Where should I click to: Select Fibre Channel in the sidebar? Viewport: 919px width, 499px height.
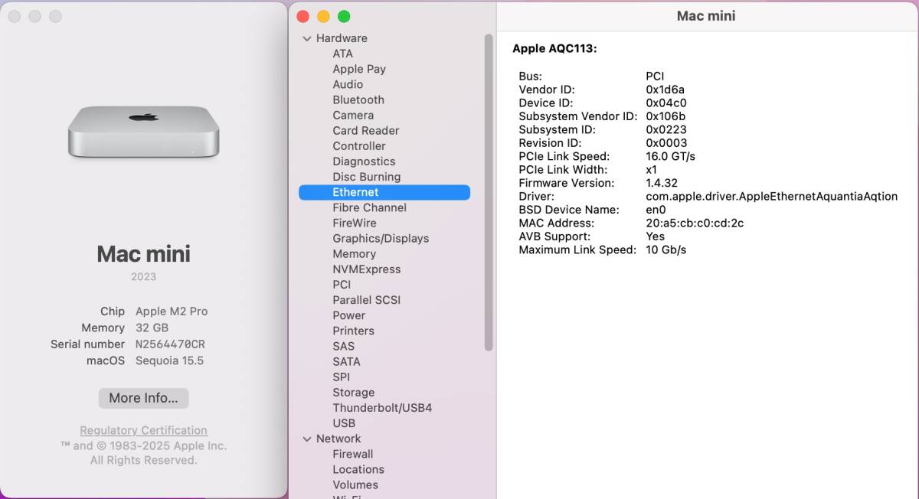pos(370,207)
